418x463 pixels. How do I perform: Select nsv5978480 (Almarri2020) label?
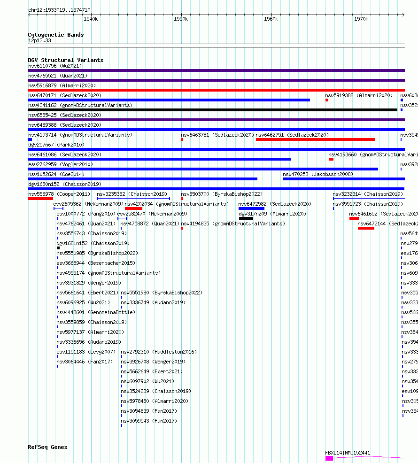click(x=155, y=401)
